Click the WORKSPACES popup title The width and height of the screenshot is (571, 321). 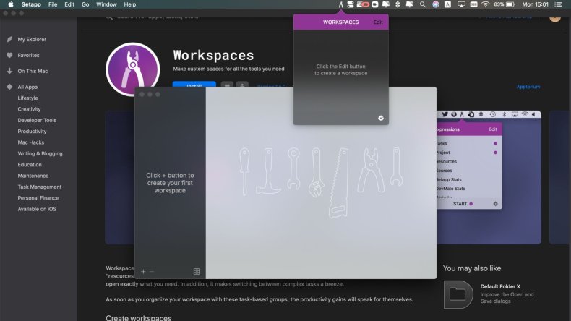point(340,22)
